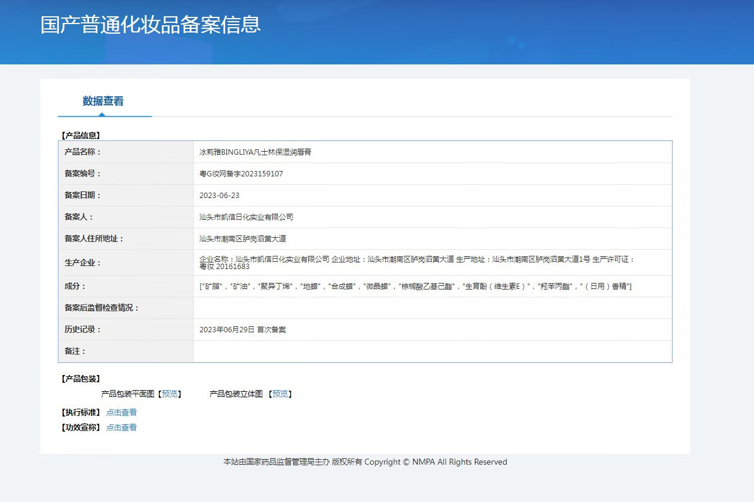Select the 【产品信息】 section heading
The width and height of the screenshot is (754, 502).
(x=81, y=135)
